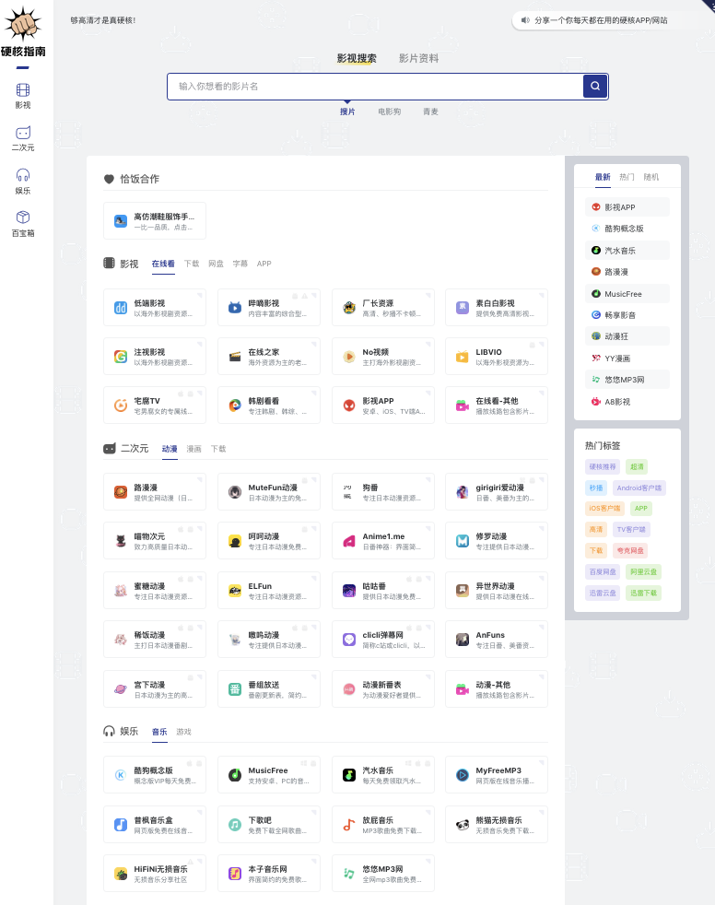Select the Android客户端 tag

point(639,488)
